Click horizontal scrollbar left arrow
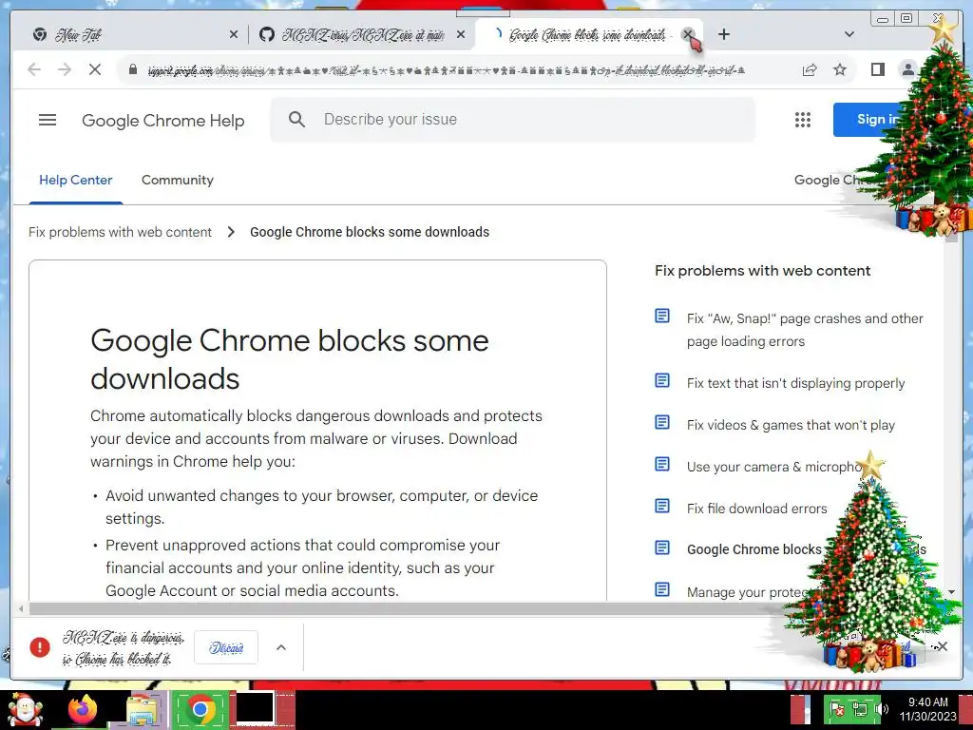This screenshot has height=730, width=973. 21,609
